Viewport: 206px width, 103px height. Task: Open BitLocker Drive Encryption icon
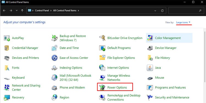(102, 38)
